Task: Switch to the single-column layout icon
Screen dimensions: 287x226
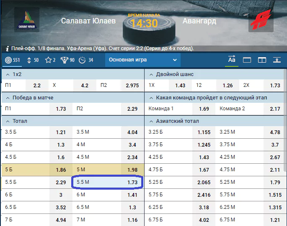Action: coord(247,60)
